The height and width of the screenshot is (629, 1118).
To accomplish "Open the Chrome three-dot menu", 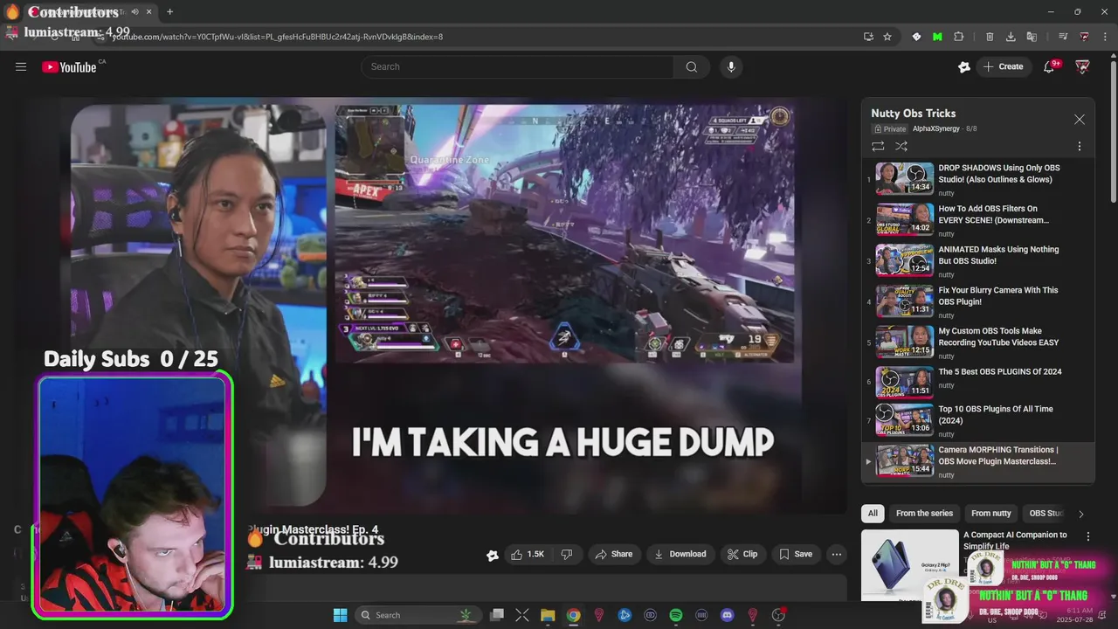I will tap(1105, 37).
